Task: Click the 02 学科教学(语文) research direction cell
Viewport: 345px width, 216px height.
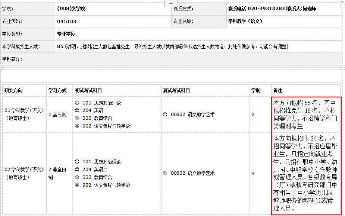Action: [25, 173]
